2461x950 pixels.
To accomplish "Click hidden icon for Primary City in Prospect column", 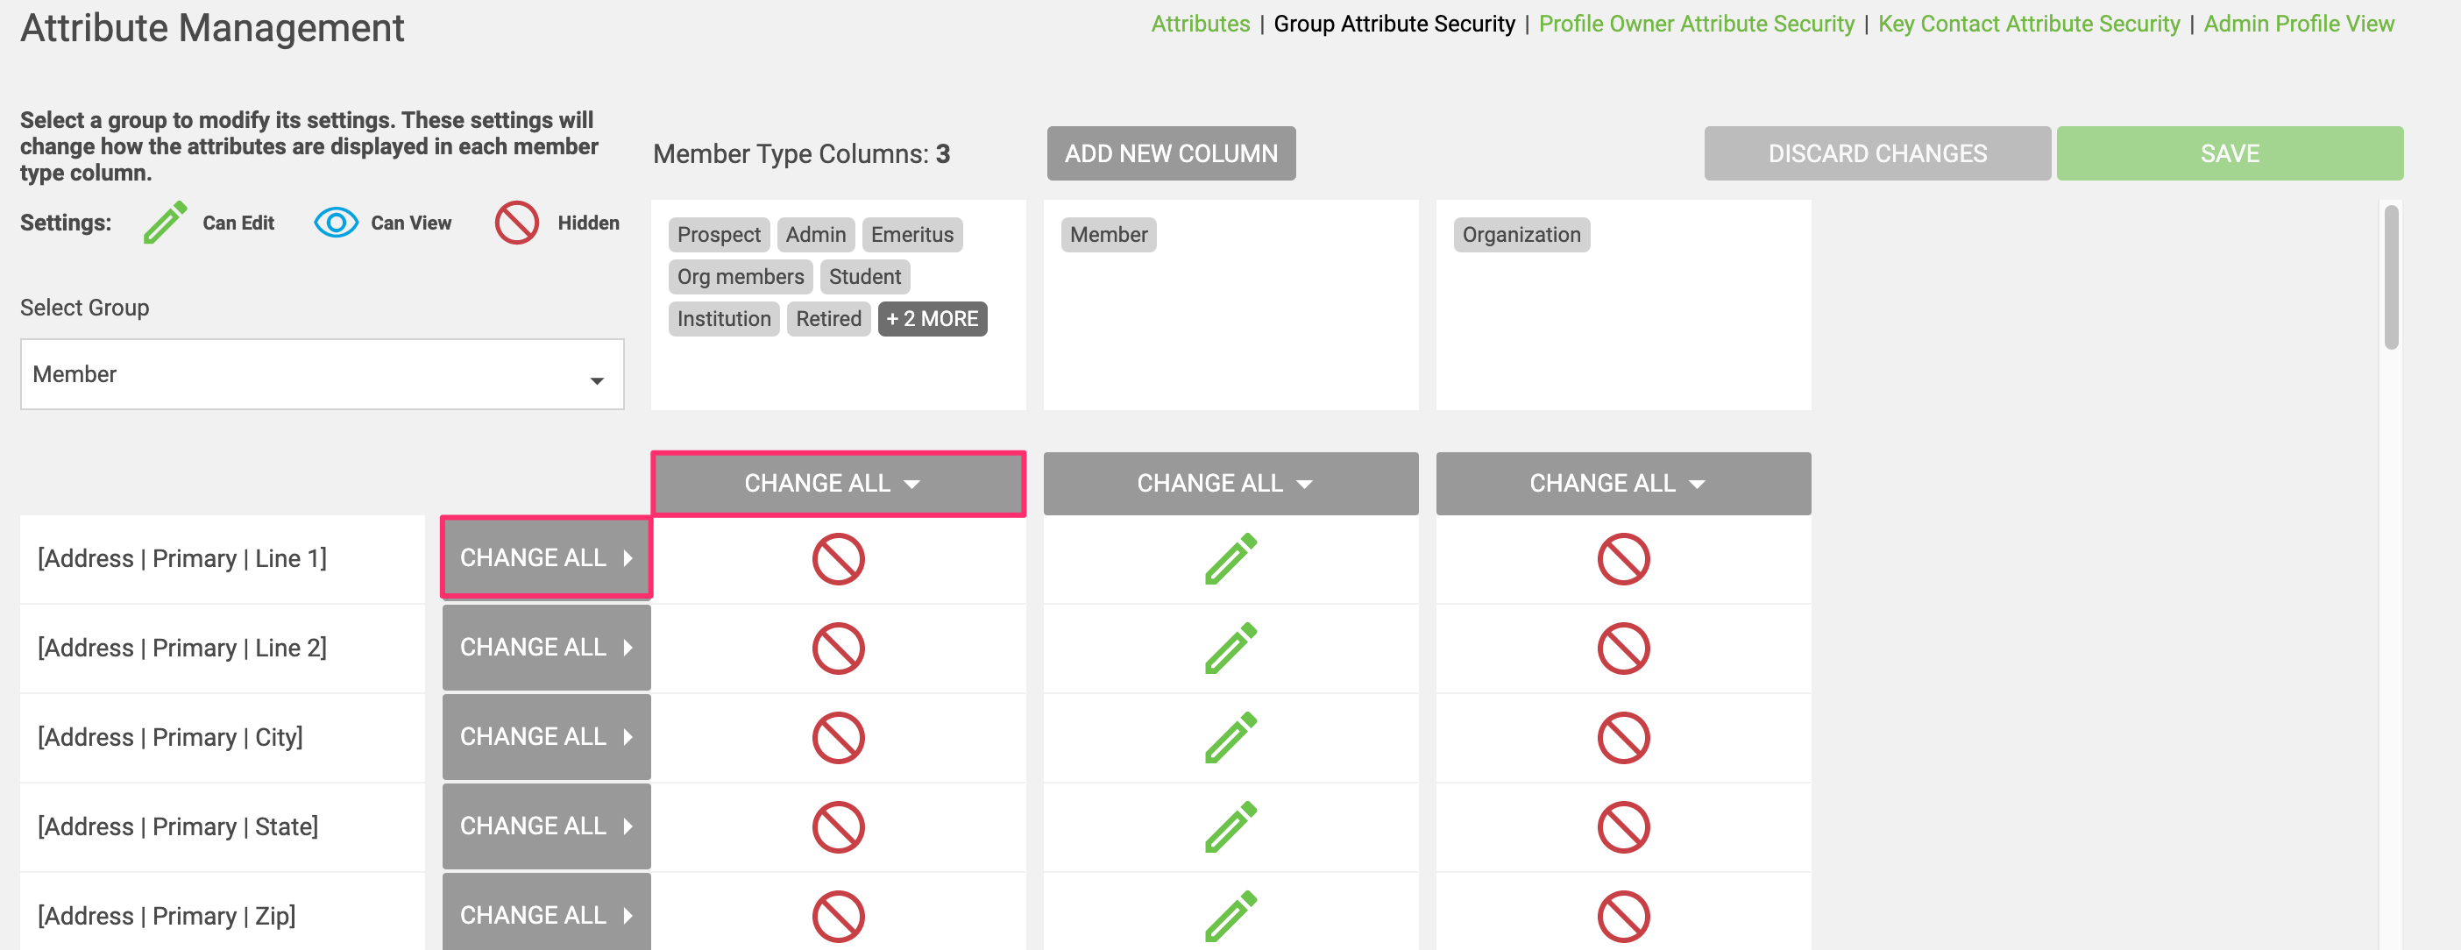I will click(x=838, y=738).
